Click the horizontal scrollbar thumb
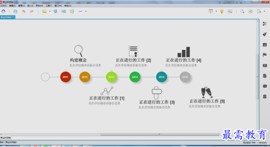This screenshot has height=147, width=270. [160, 135]
